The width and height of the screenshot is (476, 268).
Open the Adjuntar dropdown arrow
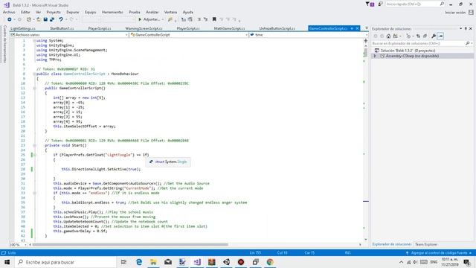(163, 19)
